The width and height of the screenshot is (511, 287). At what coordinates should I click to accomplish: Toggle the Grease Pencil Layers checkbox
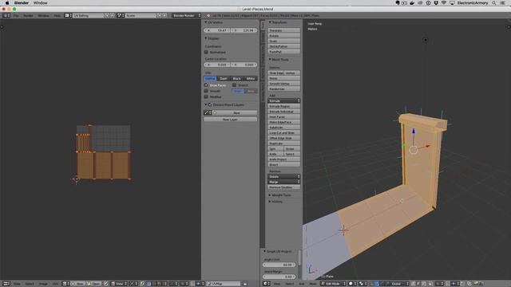coord(210,104)
